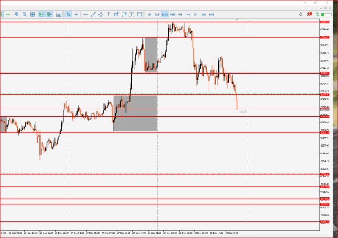
Task: Switch timeframe to H1
Action: click(x=181, y=15)
